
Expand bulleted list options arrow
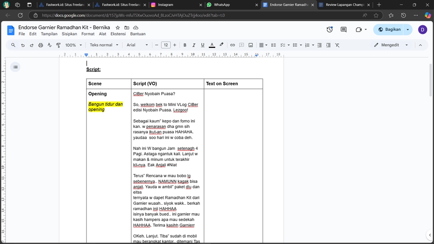[301, 45]
